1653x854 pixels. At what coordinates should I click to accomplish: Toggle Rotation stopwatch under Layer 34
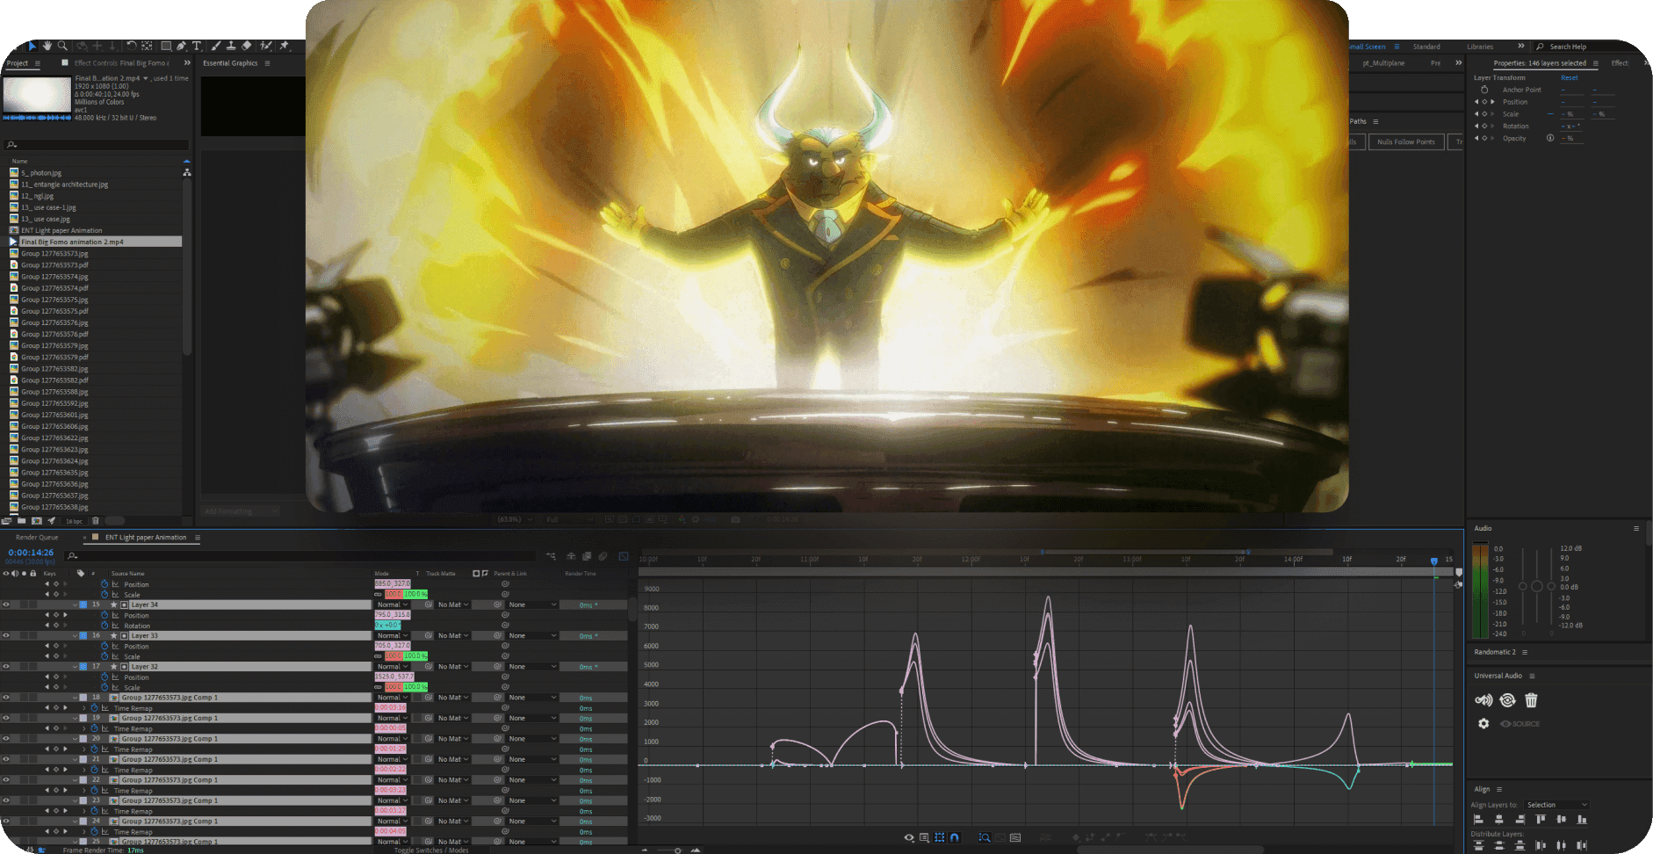tap(105, 626)
